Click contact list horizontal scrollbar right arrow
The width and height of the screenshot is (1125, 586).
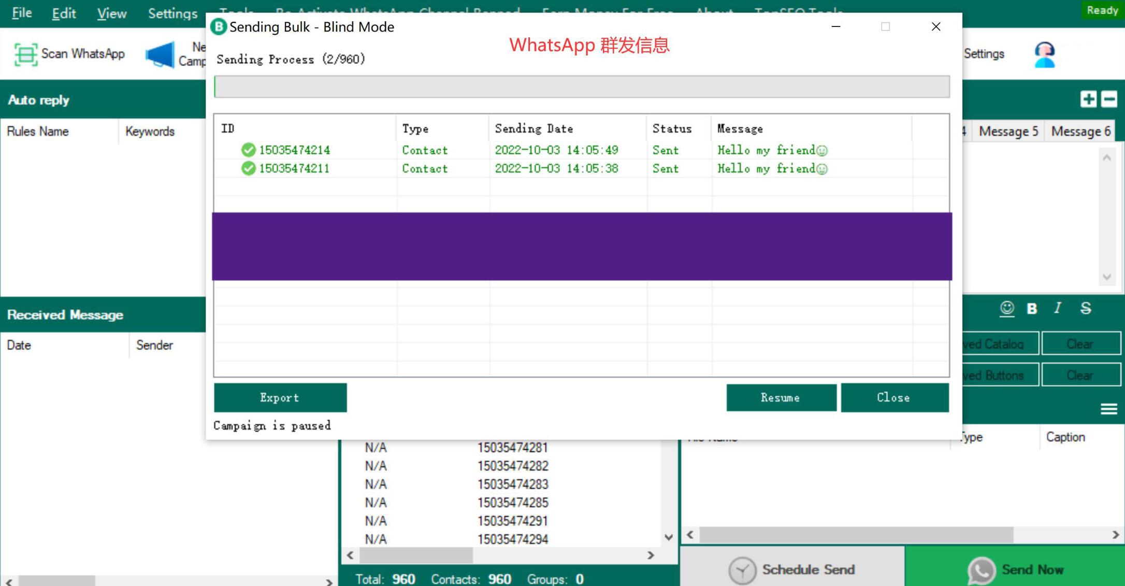[651, 555]
